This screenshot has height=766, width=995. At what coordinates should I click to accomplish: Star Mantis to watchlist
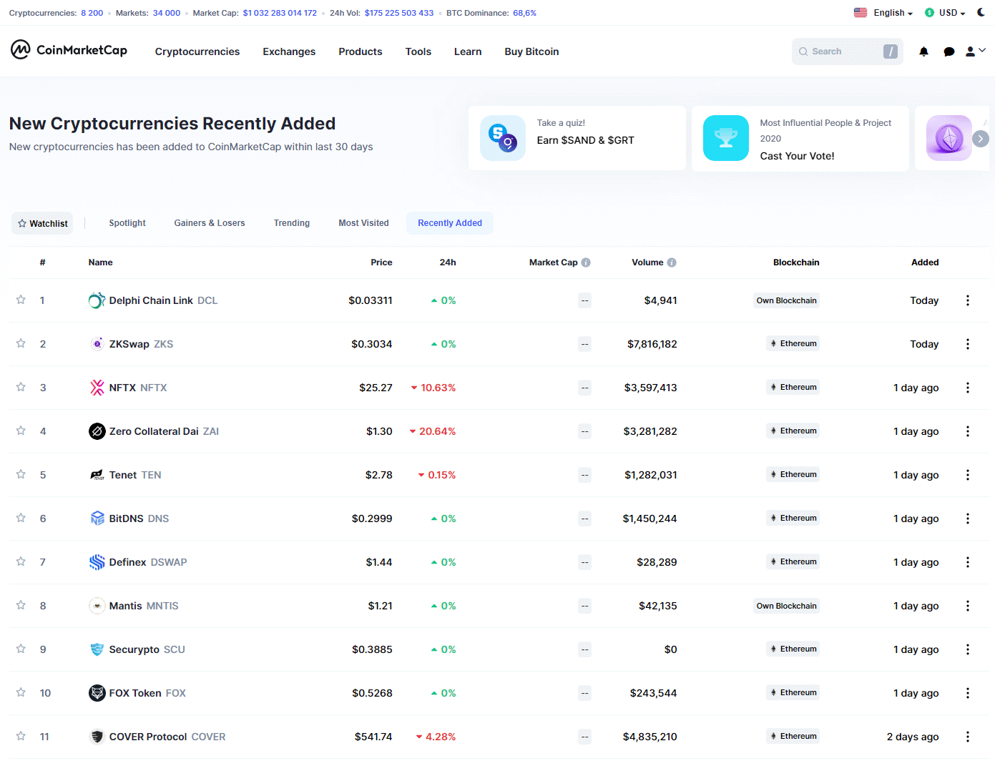(x=21, y=605)
